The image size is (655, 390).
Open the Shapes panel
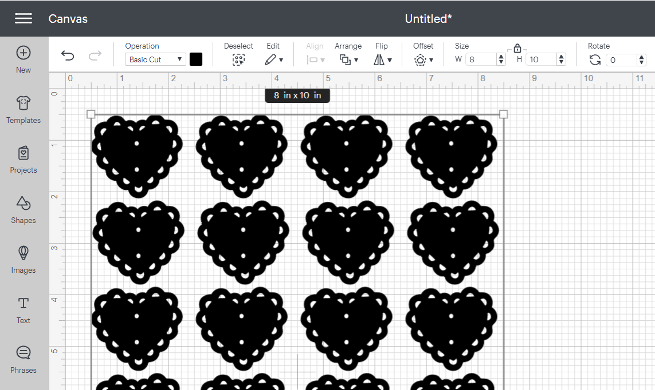[x=23, y=210]
